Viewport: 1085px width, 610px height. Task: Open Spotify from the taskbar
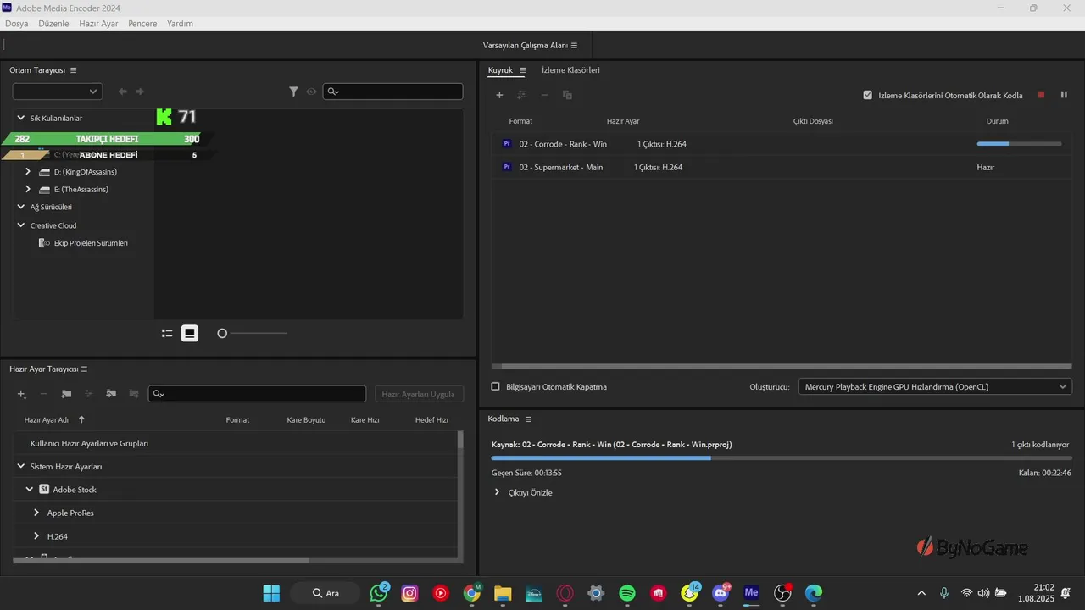click(627, 593)
